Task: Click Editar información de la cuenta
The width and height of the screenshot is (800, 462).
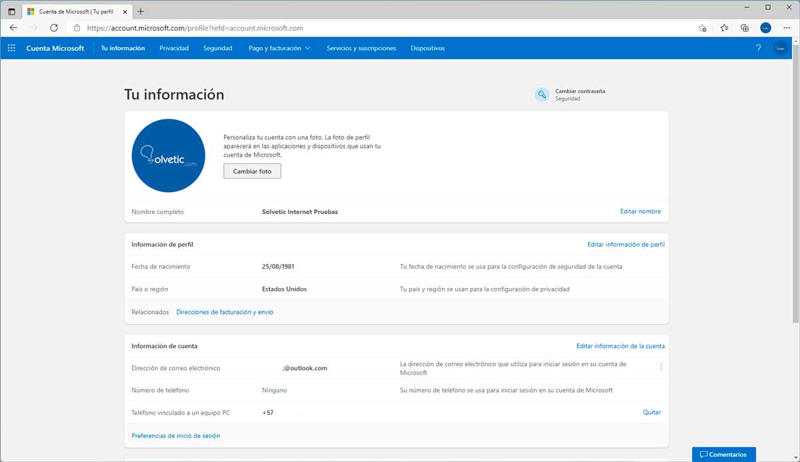Action: point(621,346)
